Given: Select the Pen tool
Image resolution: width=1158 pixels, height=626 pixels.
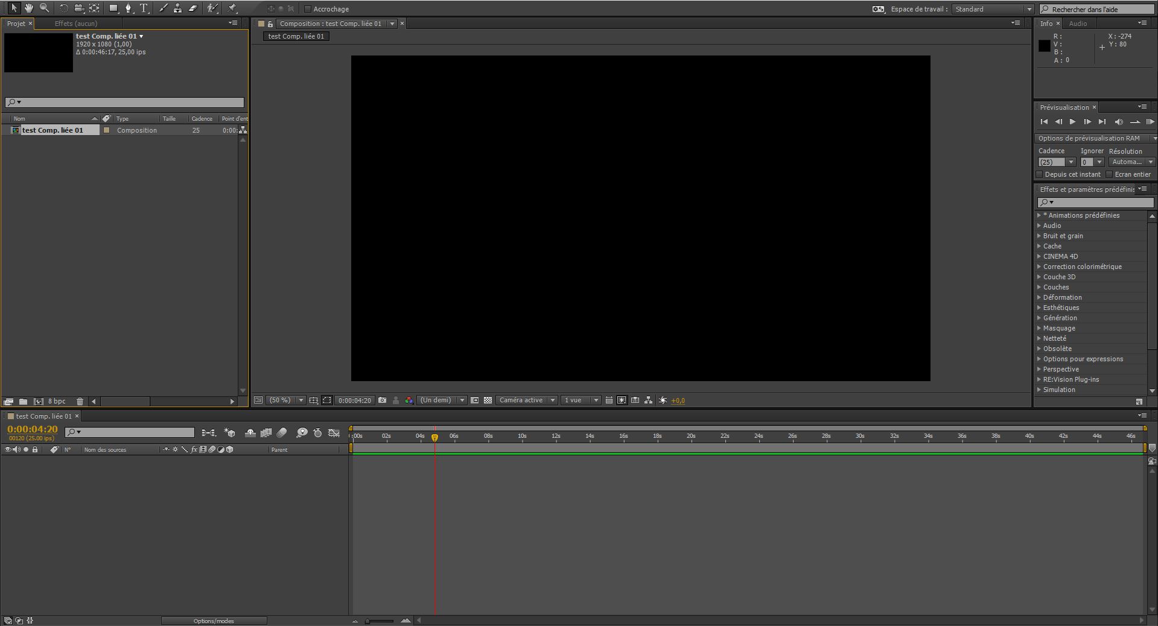Looking at the screenshot, I should (128, 8).
